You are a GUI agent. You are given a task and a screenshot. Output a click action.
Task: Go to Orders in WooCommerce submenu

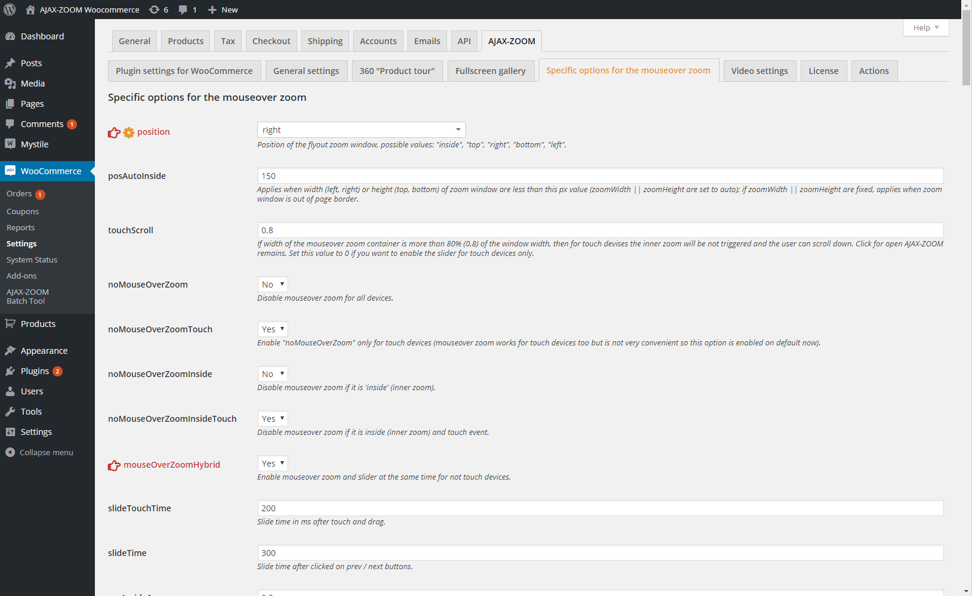pos(19,194)
